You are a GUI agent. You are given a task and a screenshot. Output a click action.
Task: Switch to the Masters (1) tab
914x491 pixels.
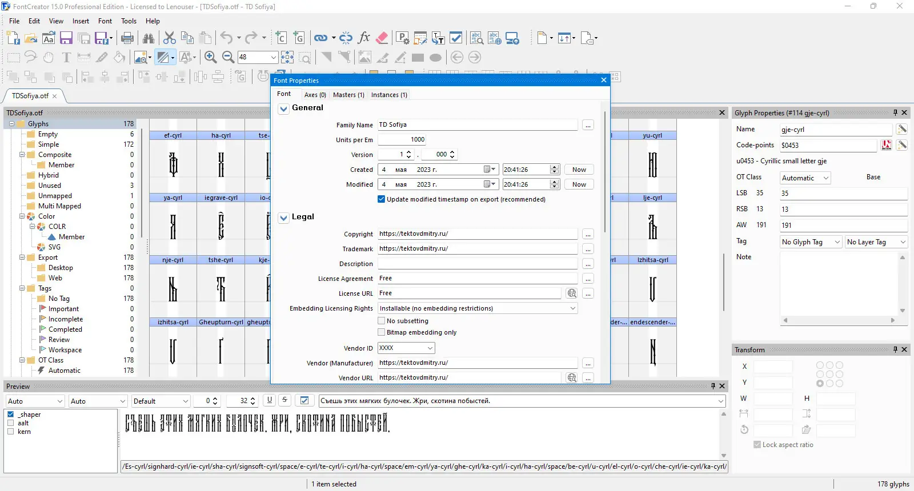tap(348, 95)
